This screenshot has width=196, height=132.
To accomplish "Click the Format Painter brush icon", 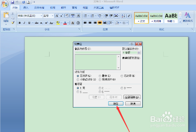I will point(13,23).
